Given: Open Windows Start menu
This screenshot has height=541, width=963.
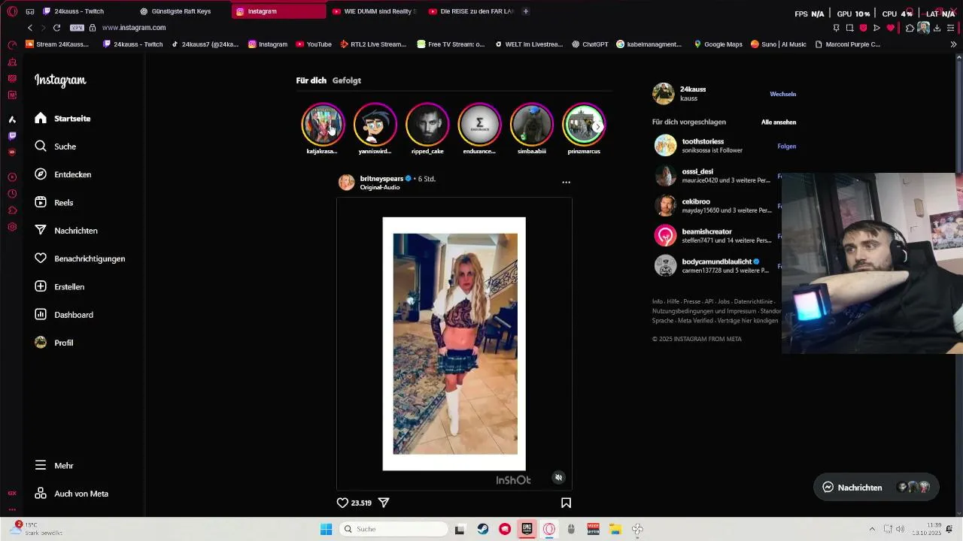Looking at the screenshot, I should (x=326, y=529).
